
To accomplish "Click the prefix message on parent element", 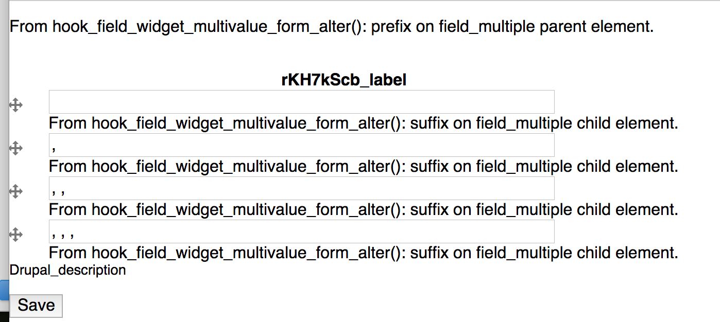I will tap(332, 26).
